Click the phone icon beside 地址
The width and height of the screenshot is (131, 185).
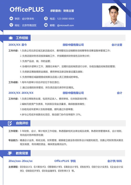tap(11, 25)
